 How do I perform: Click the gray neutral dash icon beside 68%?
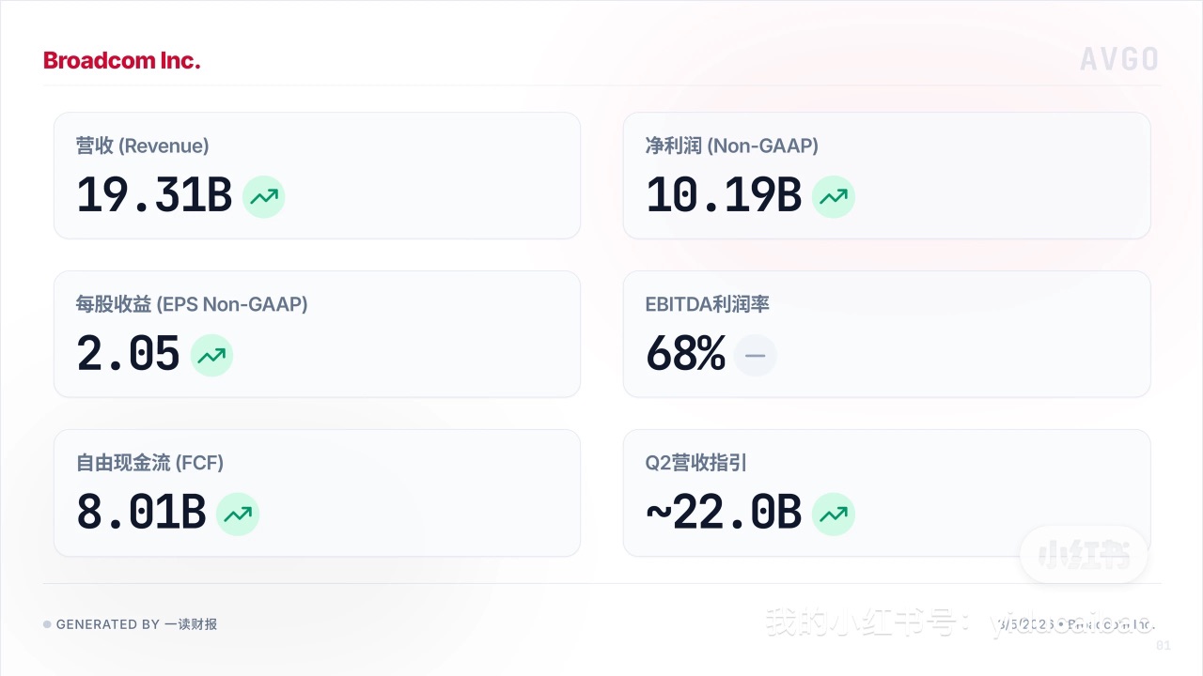tap(755, 356)
